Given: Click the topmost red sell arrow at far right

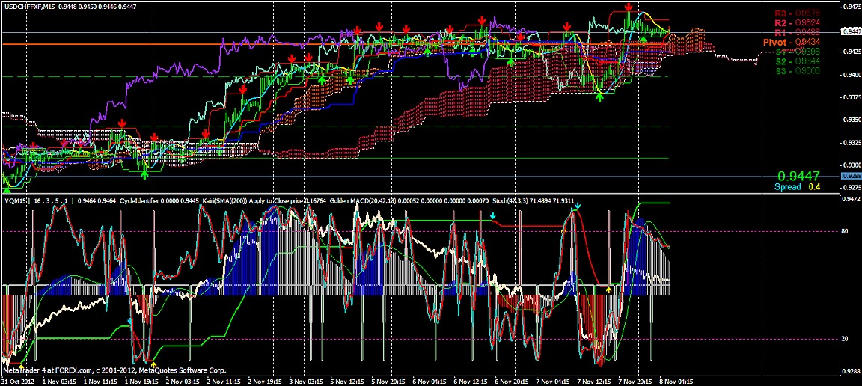Looking at the screenshot, I should [x=628, y=7].
